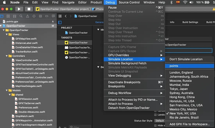Toggle the targets list sidebar icon
The width and height of the screenshot is (215, 128).
coord(60,22)
